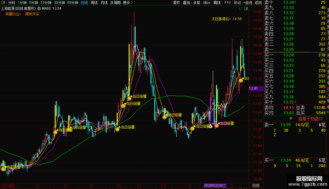Click the money bag marker icon on chart
Viewport: 329px width, 189px height.
[x=211, y=126]
